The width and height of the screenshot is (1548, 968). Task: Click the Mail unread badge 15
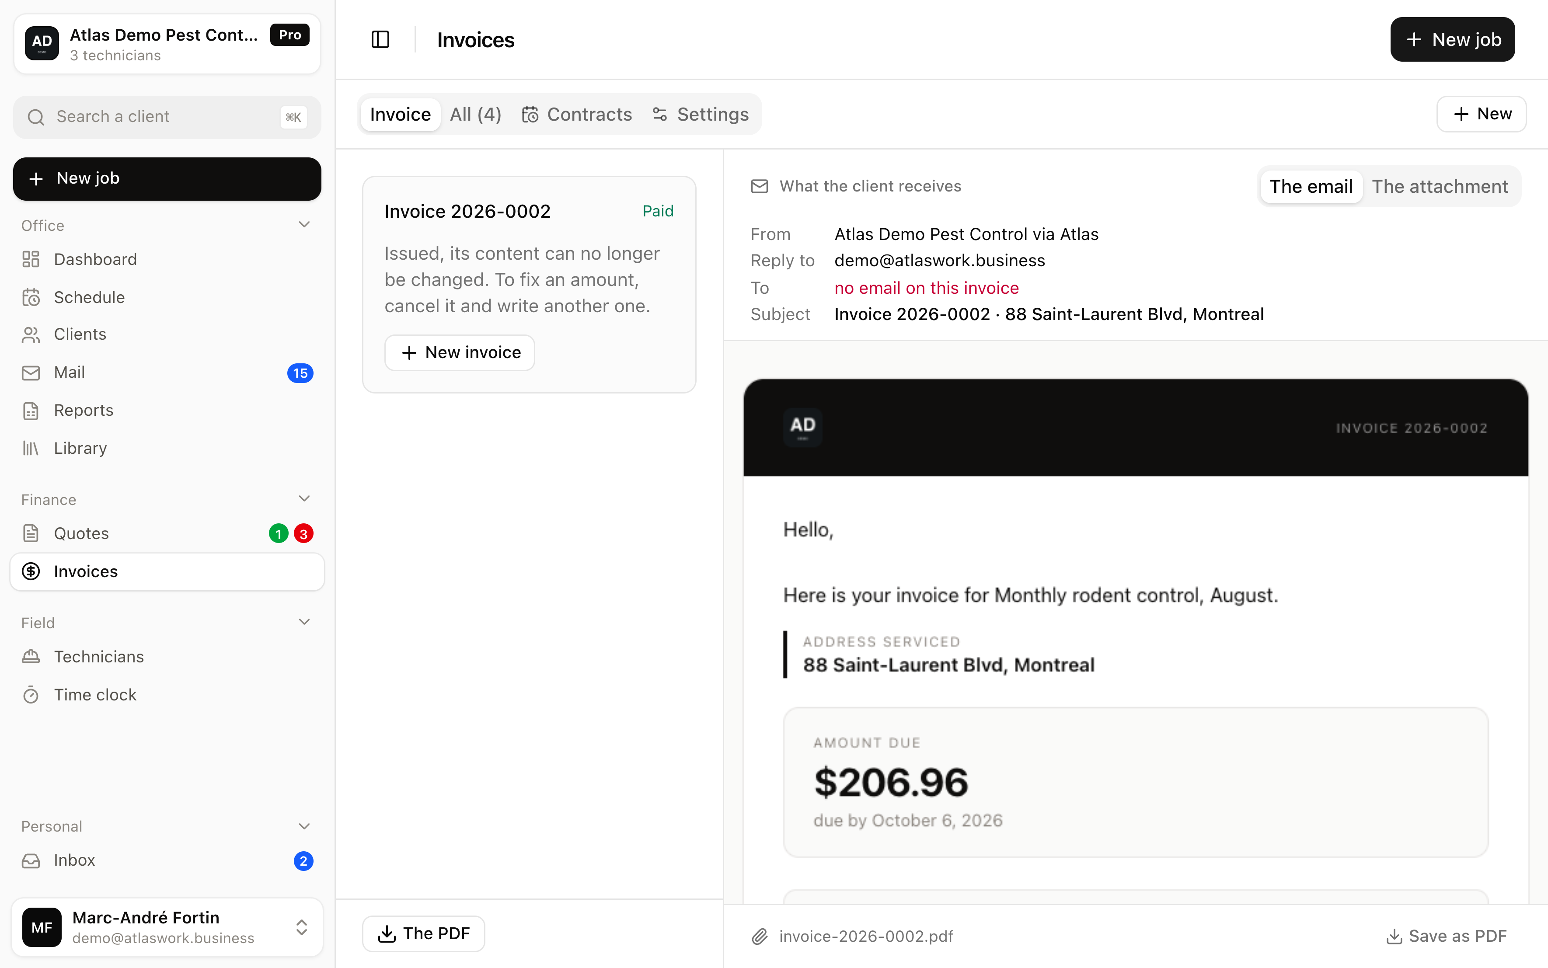pos(300,373)
